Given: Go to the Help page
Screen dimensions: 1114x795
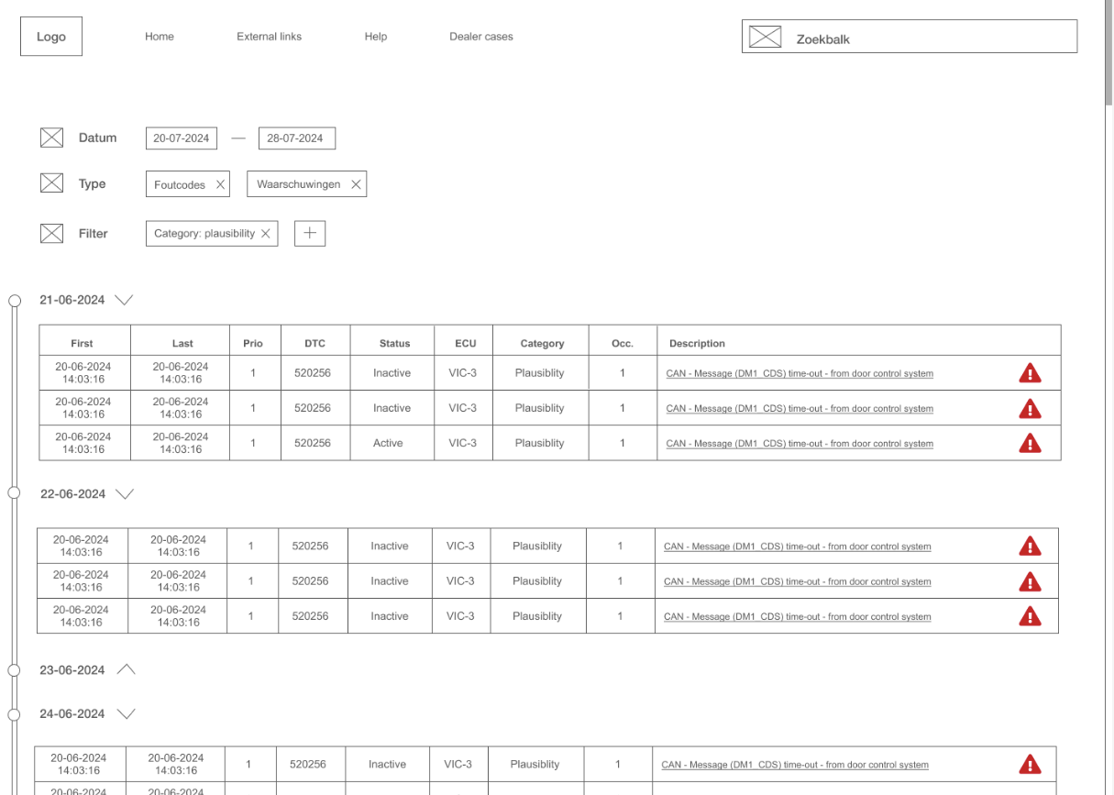Looking at the screenshot, I should coord(375,37).
